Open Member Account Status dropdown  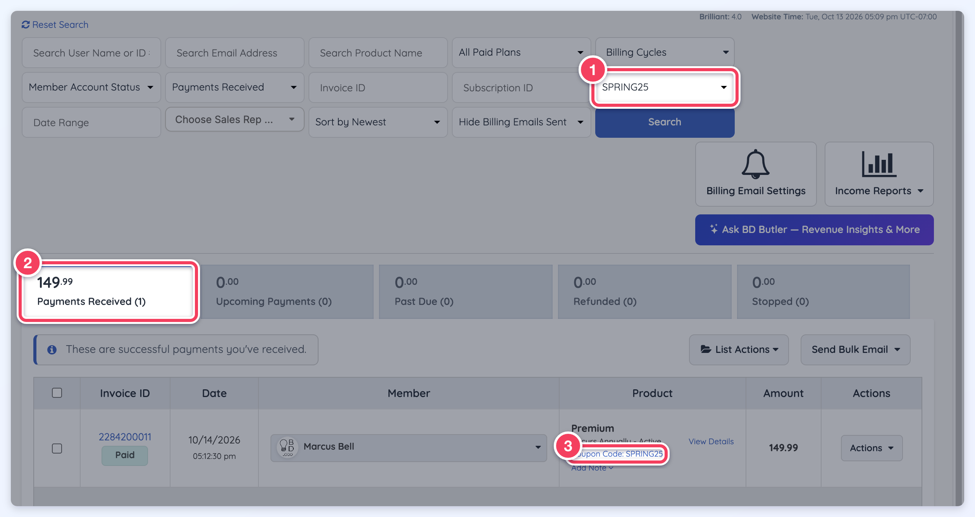(x=91, y=87)
